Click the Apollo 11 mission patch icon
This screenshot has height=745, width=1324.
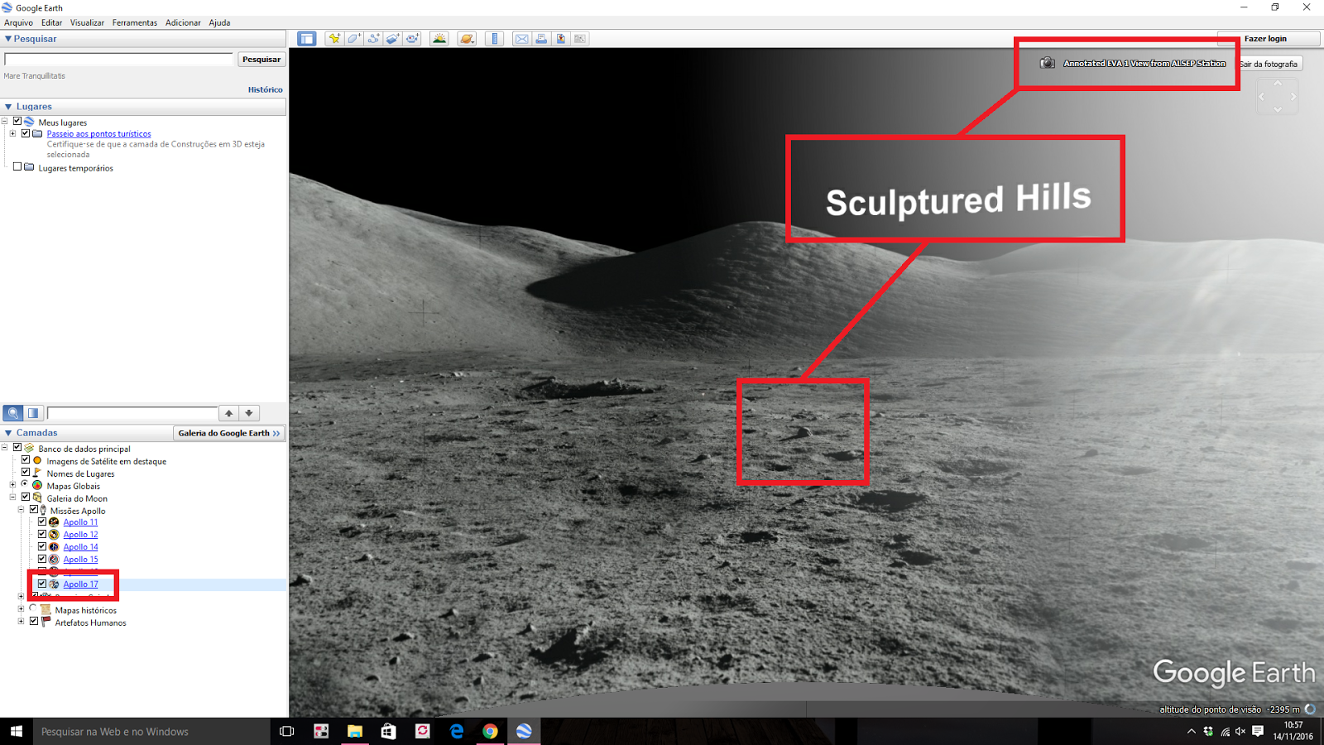click(54, 522)
